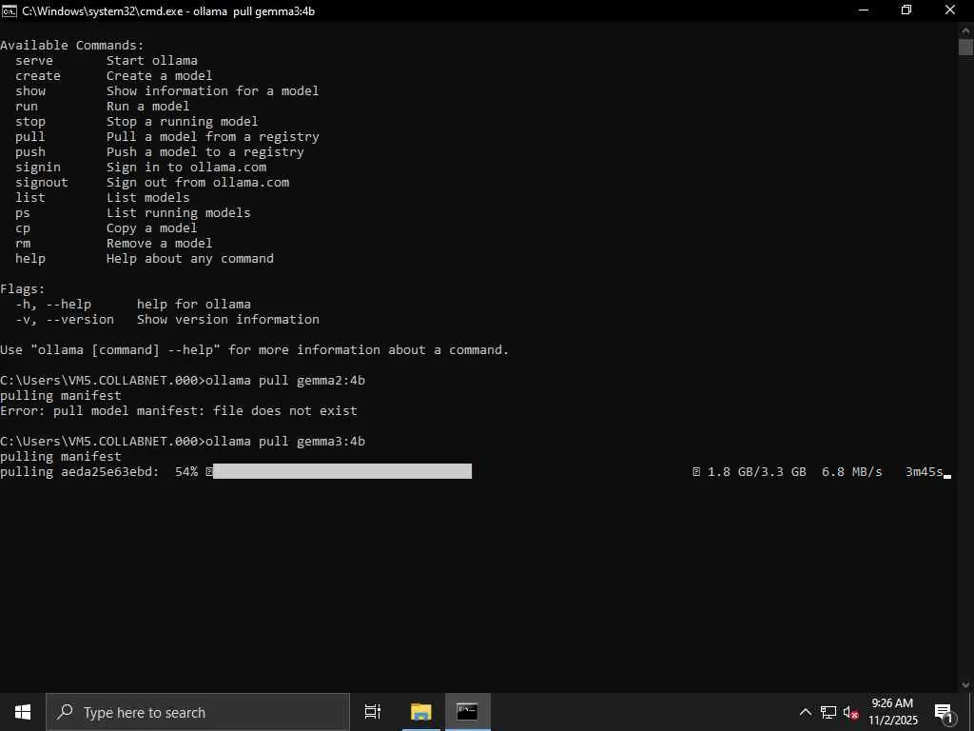
Task: Click the '-h, --help' flag text
Action: click(x=53, y=304)
